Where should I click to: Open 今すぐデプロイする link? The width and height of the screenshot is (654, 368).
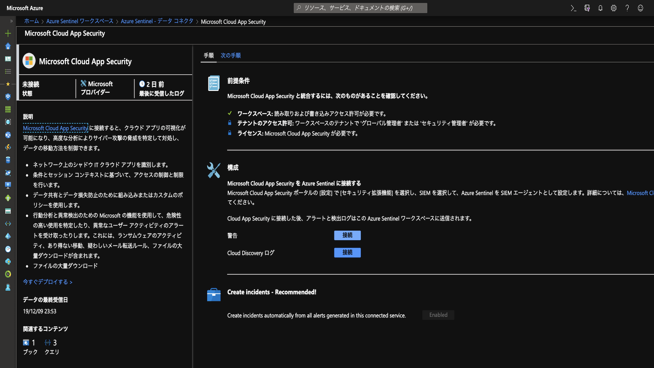(x=48, y=282)
